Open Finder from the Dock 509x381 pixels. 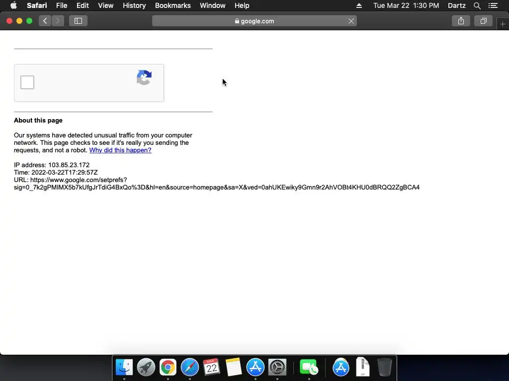(124, 368)
